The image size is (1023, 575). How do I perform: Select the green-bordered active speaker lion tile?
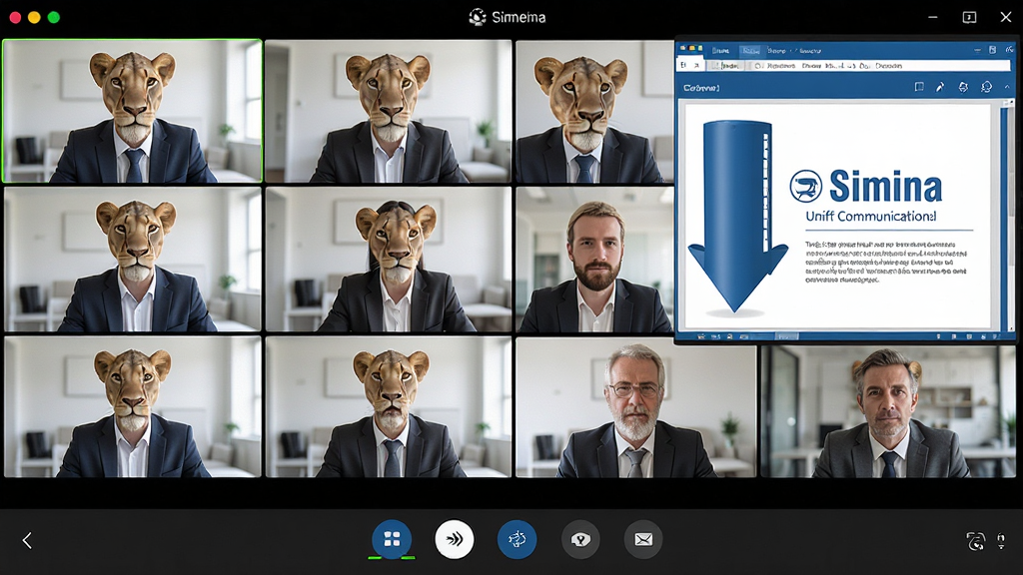click(133, 111)
